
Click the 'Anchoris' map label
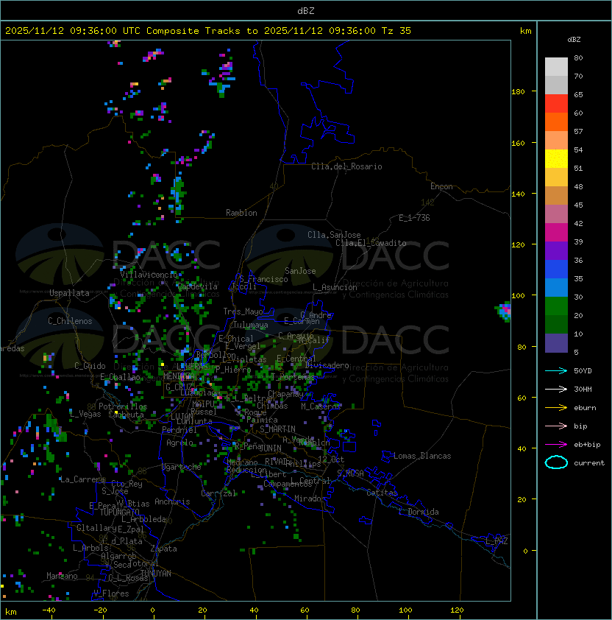172,501
